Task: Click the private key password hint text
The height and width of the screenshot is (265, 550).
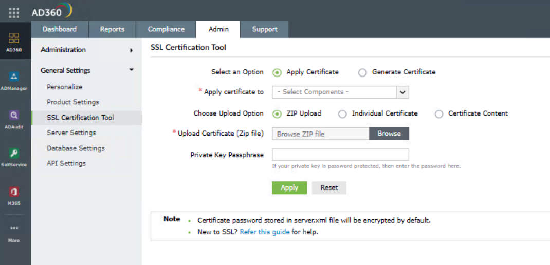Action: (366, 166)
